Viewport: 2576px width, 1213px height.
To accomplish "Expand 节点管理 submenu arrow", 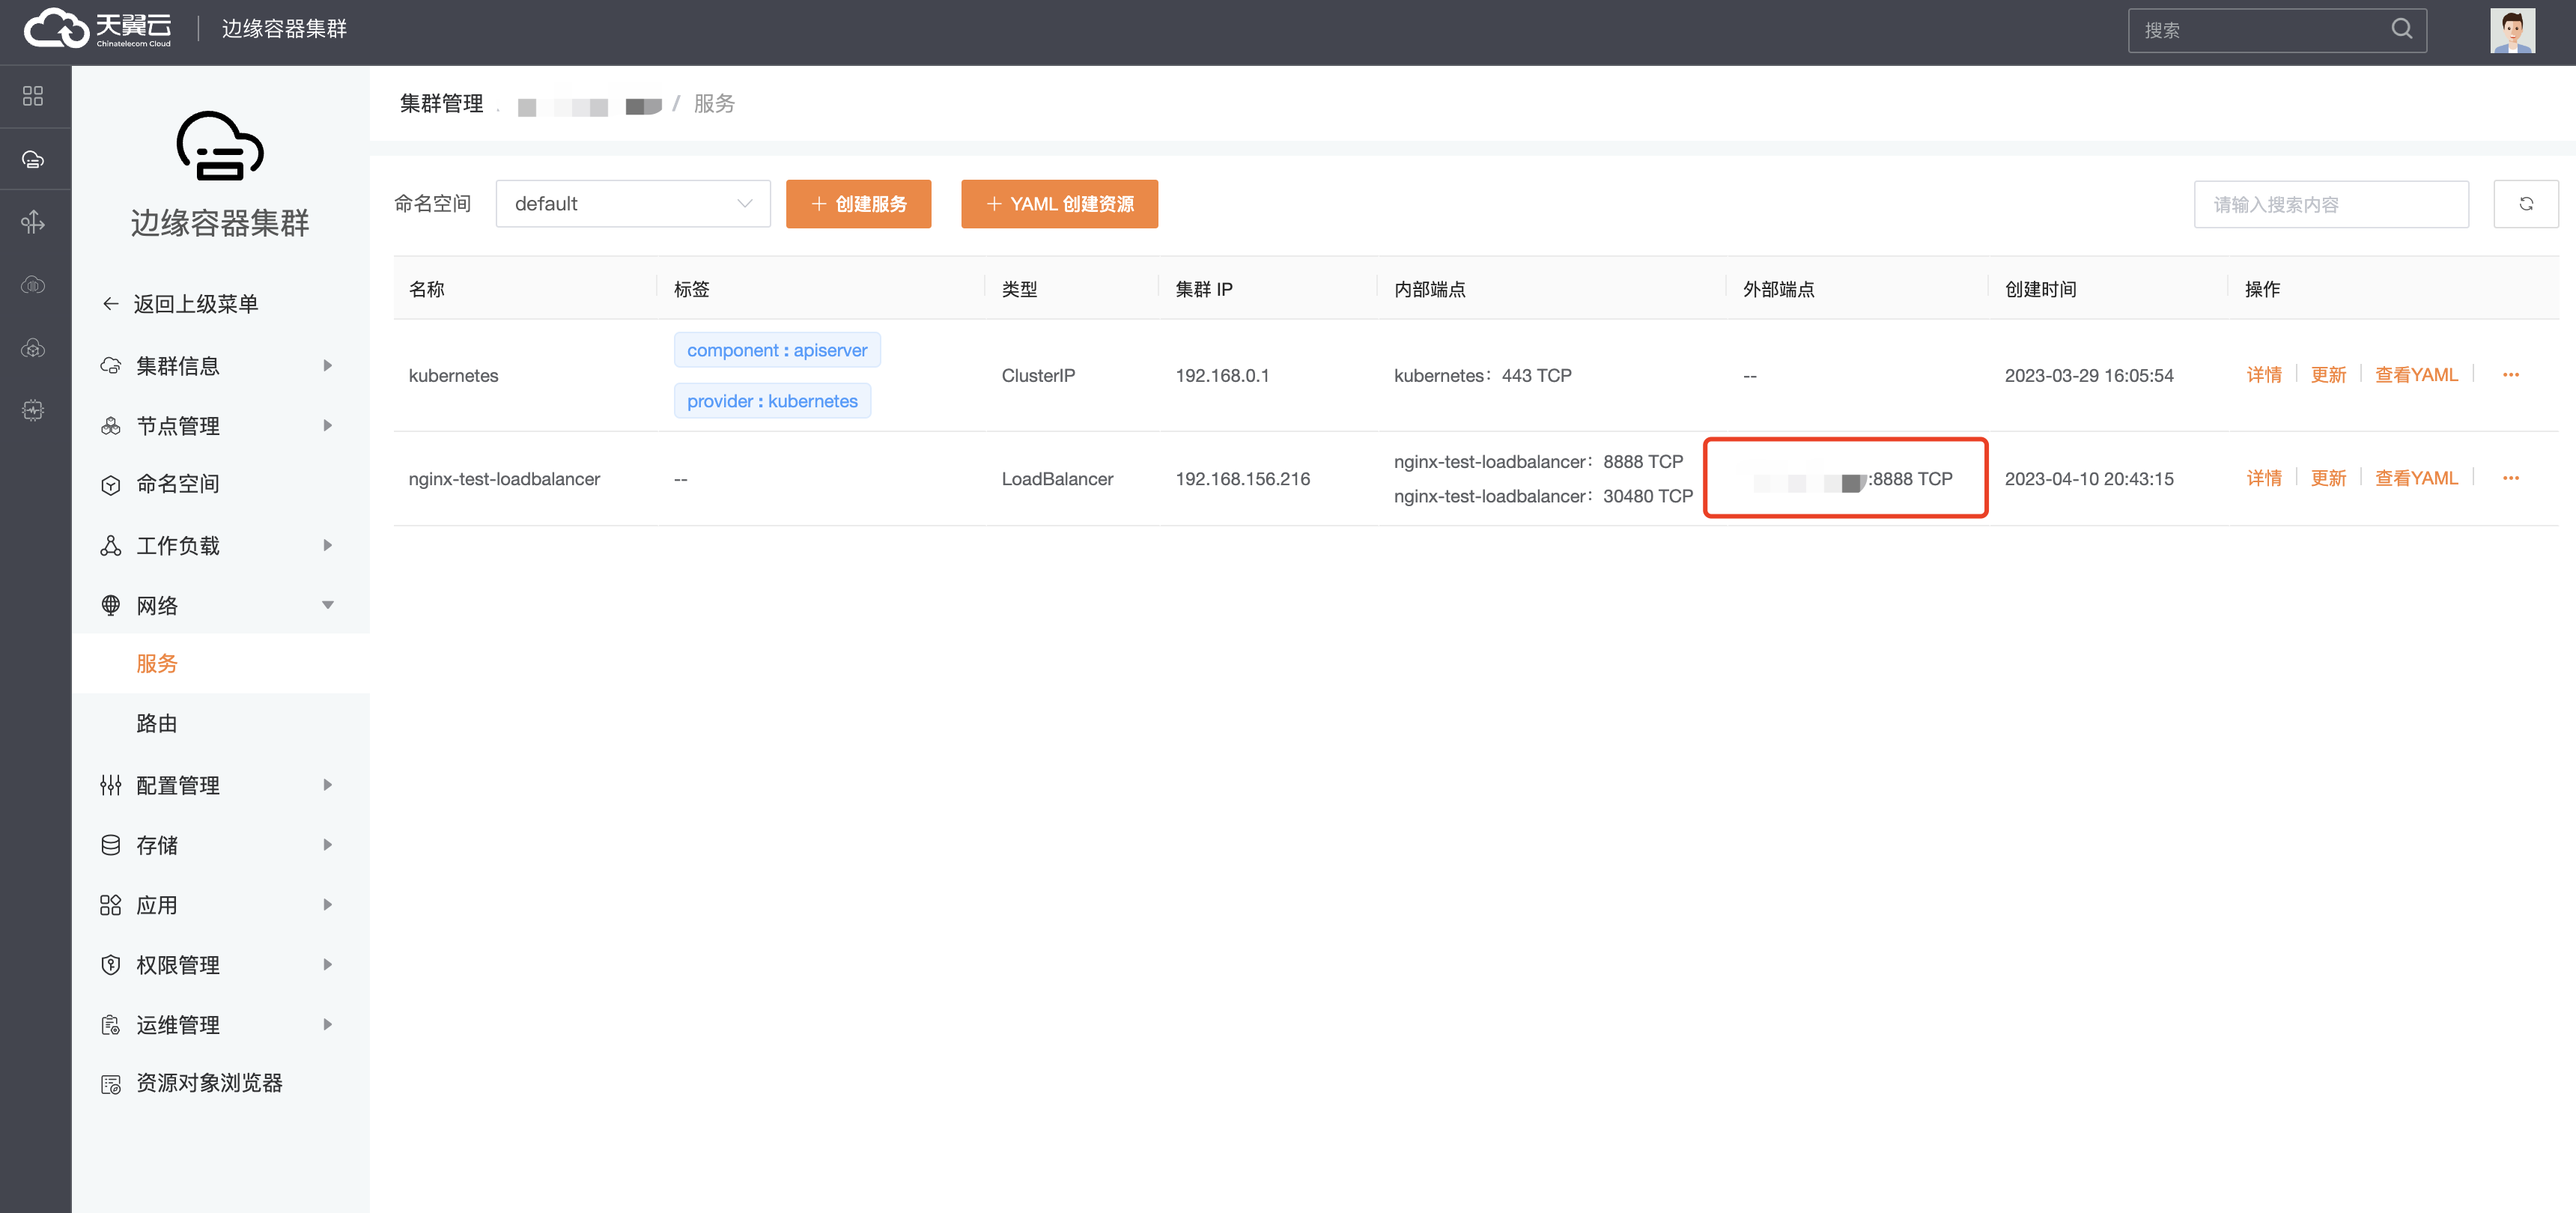I will (327, 426).
